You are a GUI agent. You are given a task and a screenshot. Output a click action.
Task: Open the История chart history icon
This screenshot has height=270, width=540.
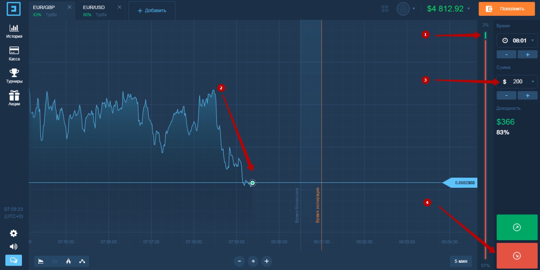coord(14,28)
